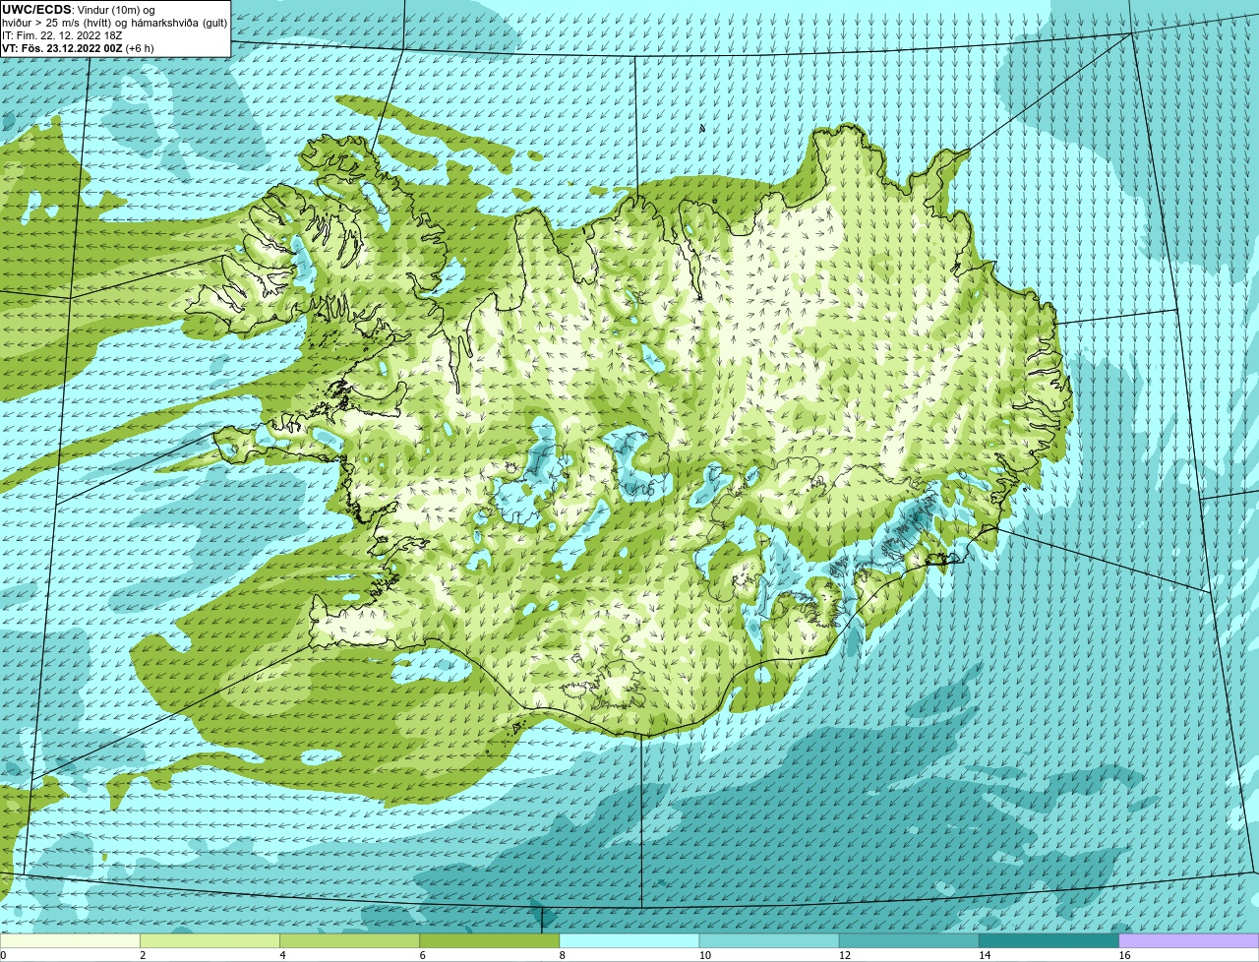Viewport: 1259px width, 962px height.
Task: Click the aqua 10–12 legend swatch
Action: coord(769,941)
